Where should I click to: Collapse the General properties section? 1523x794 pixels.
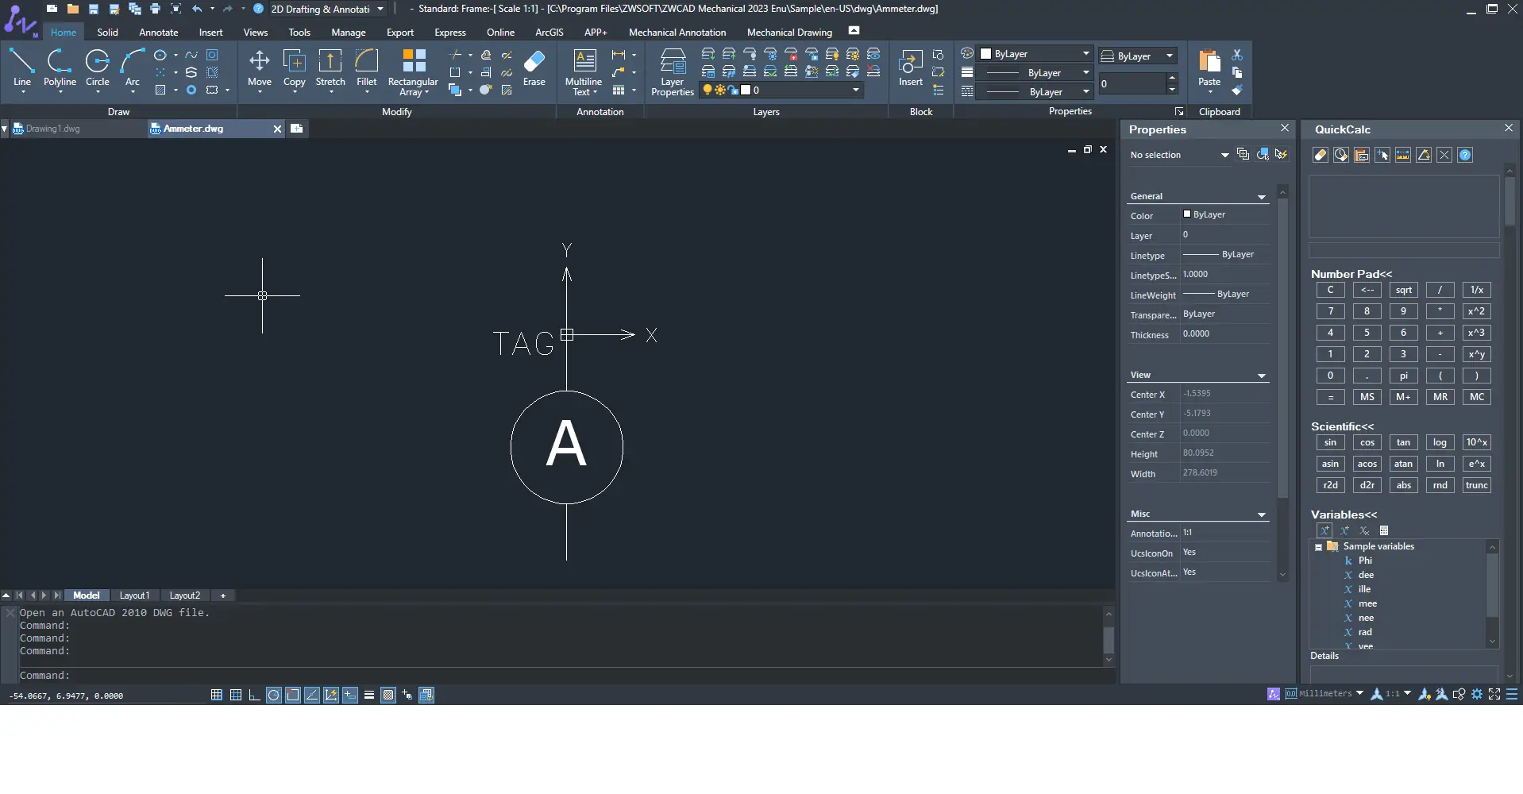click(x=1261, y=197)
